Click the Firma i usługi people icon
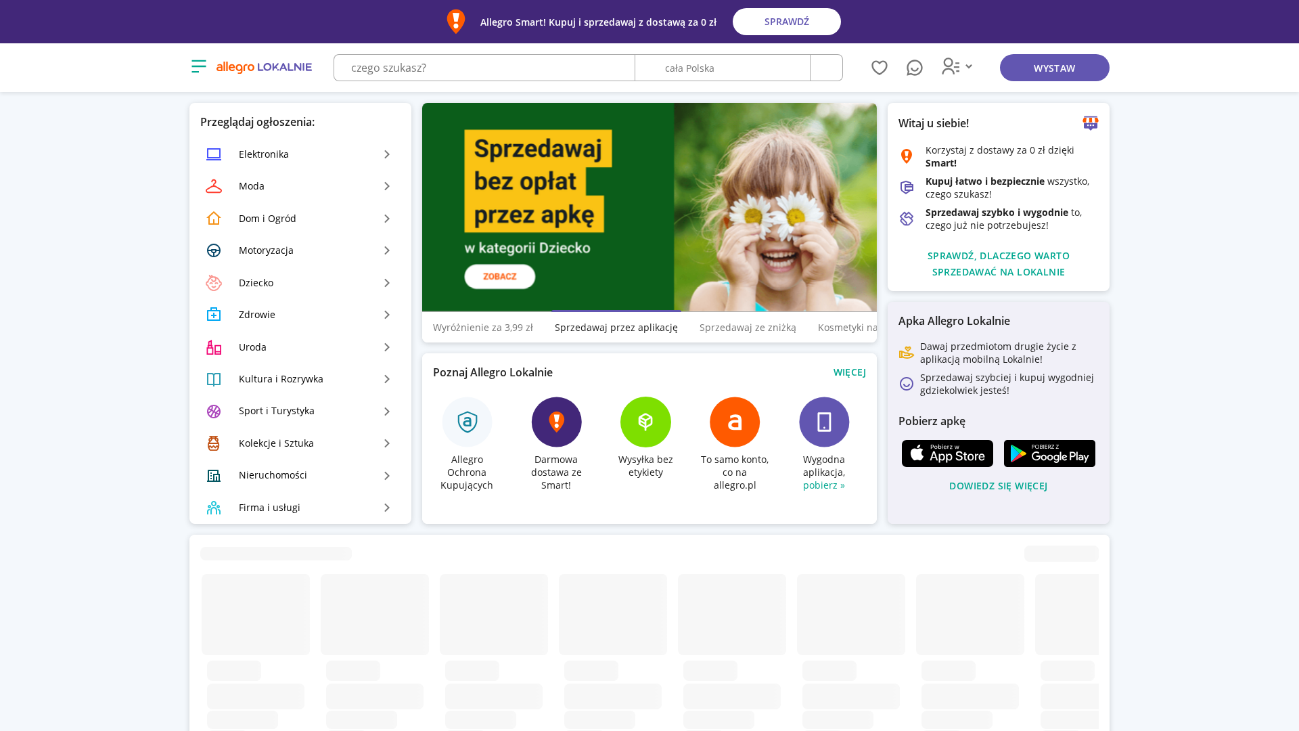This screenshot has width=1299, height=731. click(x=214, y=508)
